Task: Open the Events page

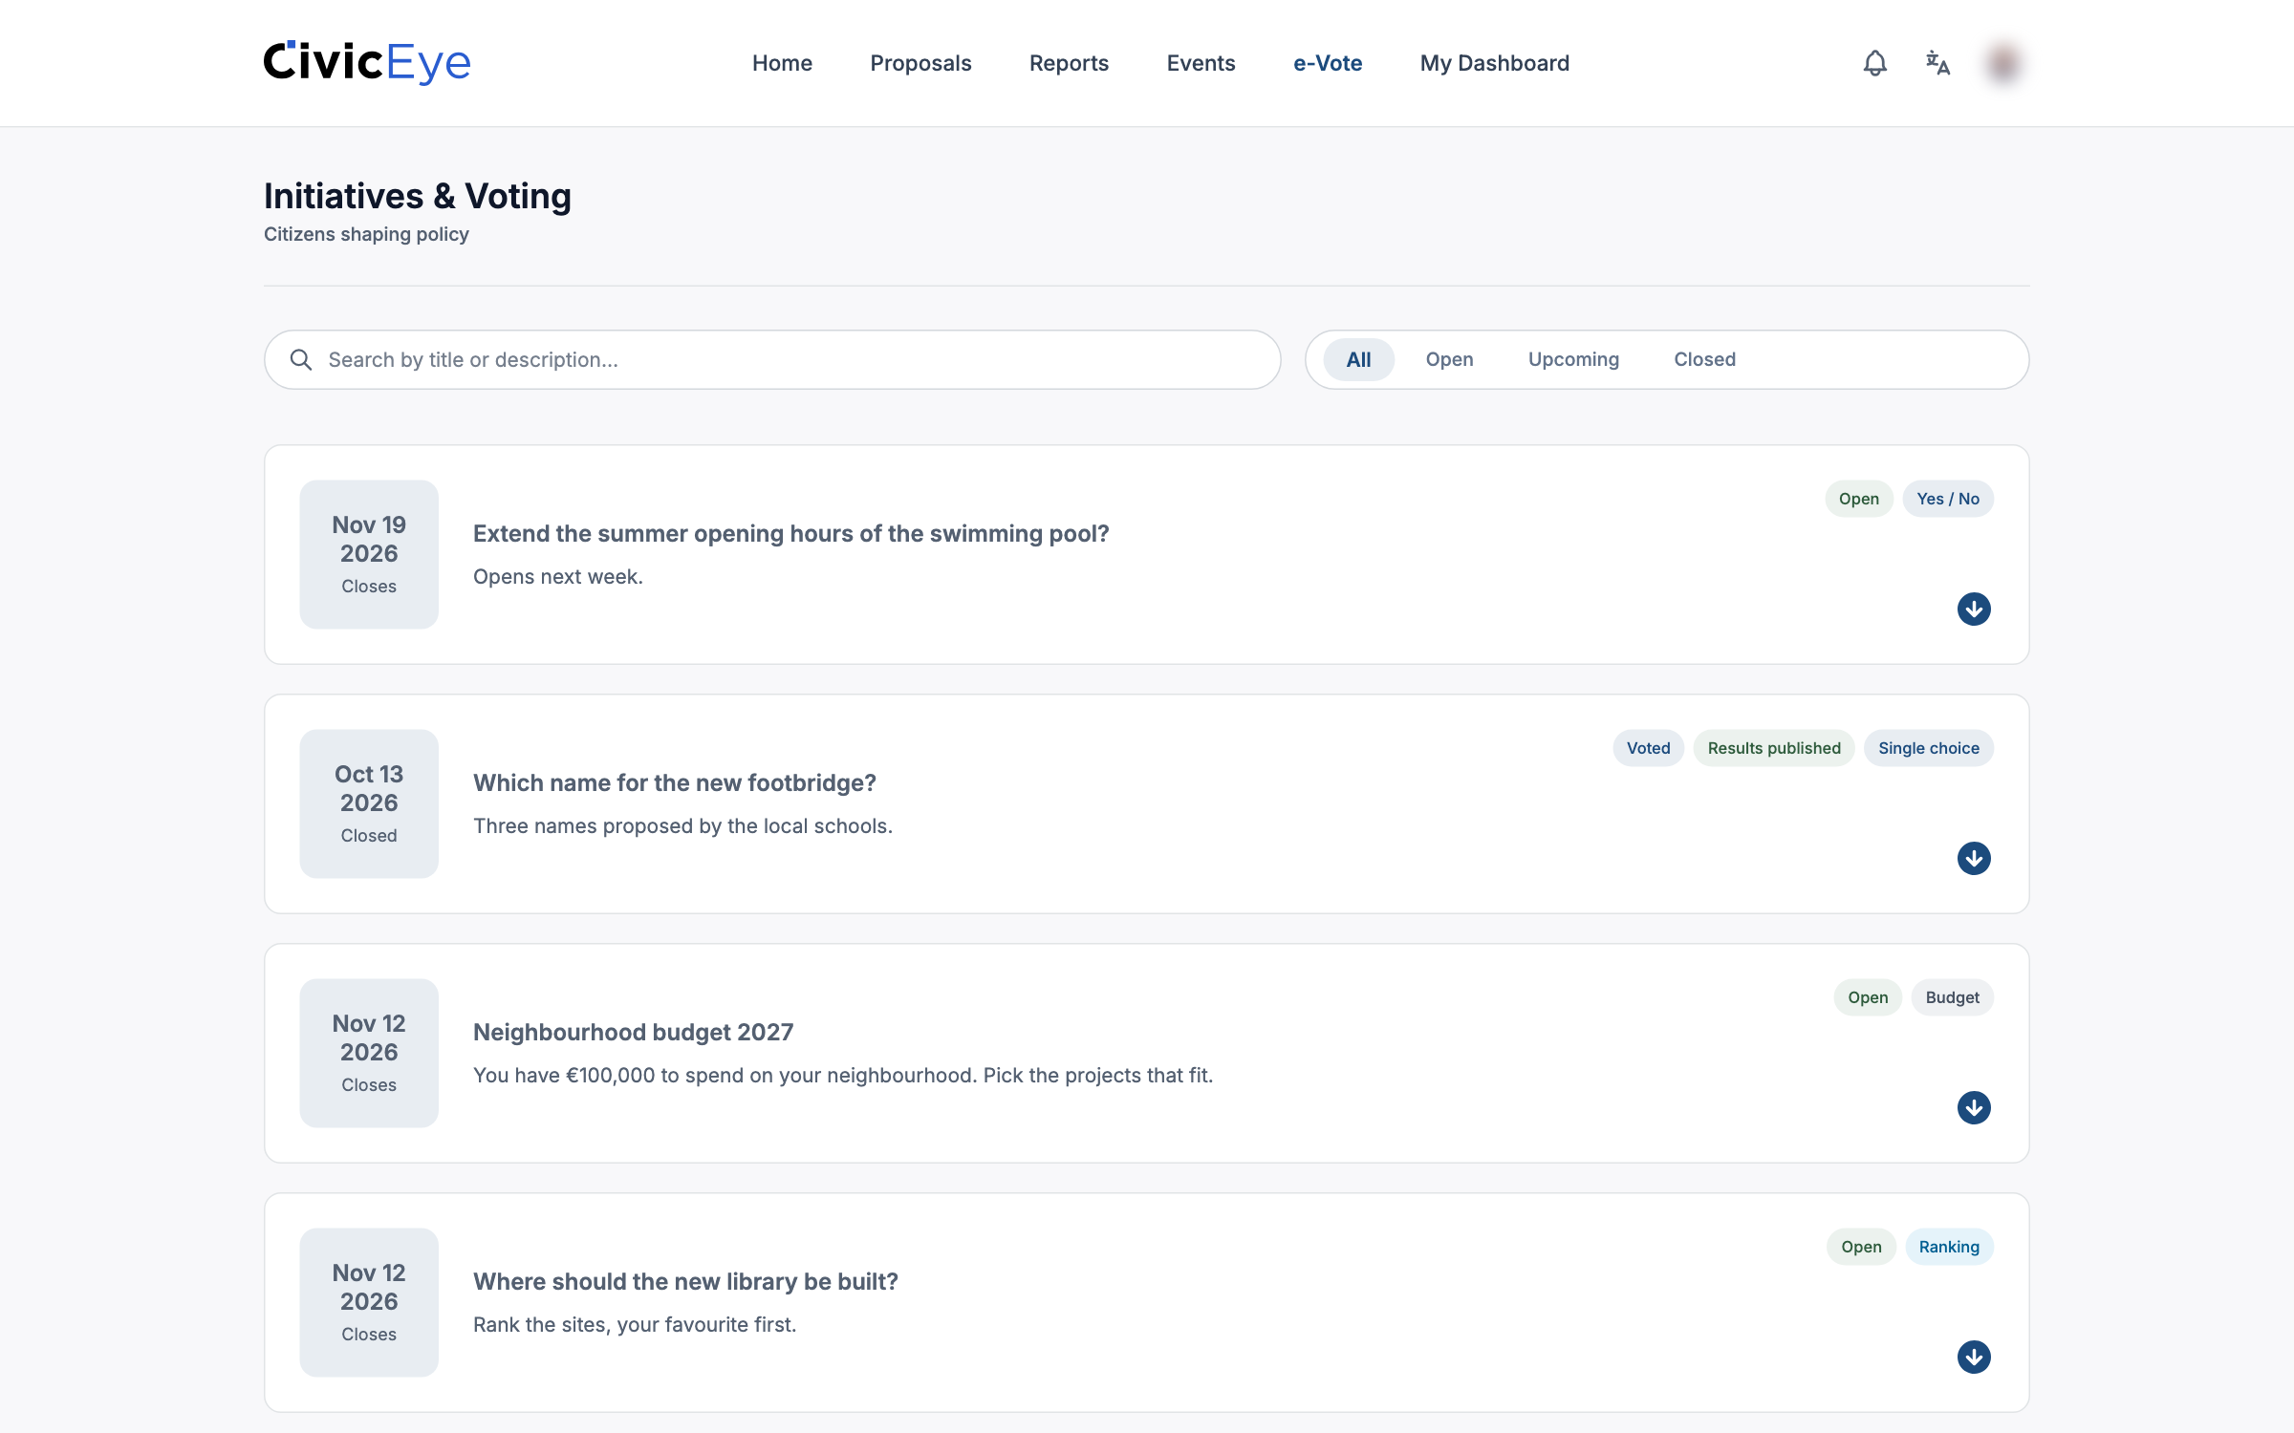Action: coord(1201,63)
